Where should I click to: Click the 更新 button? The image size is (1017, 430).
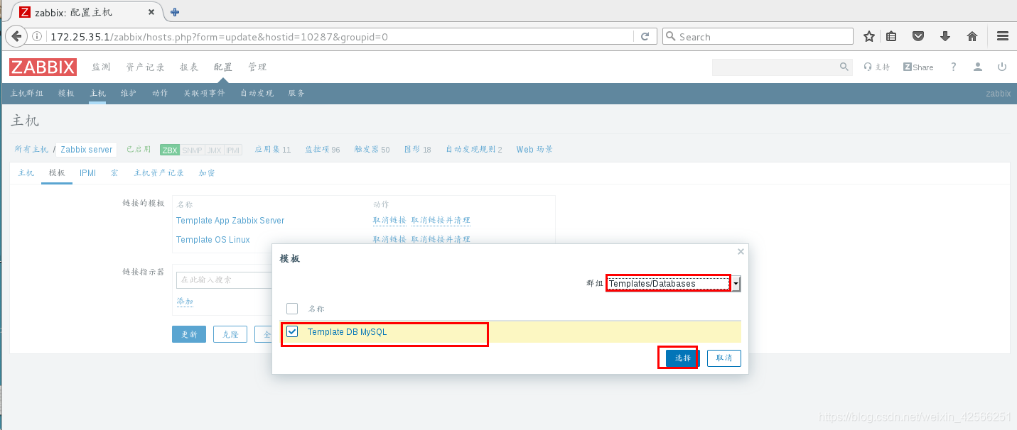tap(189, 334)
